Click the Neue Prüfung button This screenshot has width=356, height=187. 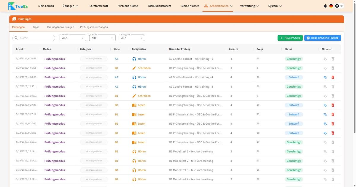coord(290,38)
